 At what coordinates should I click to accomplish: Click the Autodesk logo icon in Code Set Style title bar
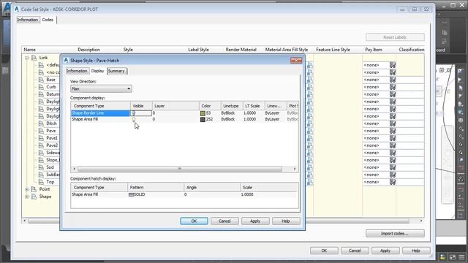pyautogui.click(x=17, y=9)
